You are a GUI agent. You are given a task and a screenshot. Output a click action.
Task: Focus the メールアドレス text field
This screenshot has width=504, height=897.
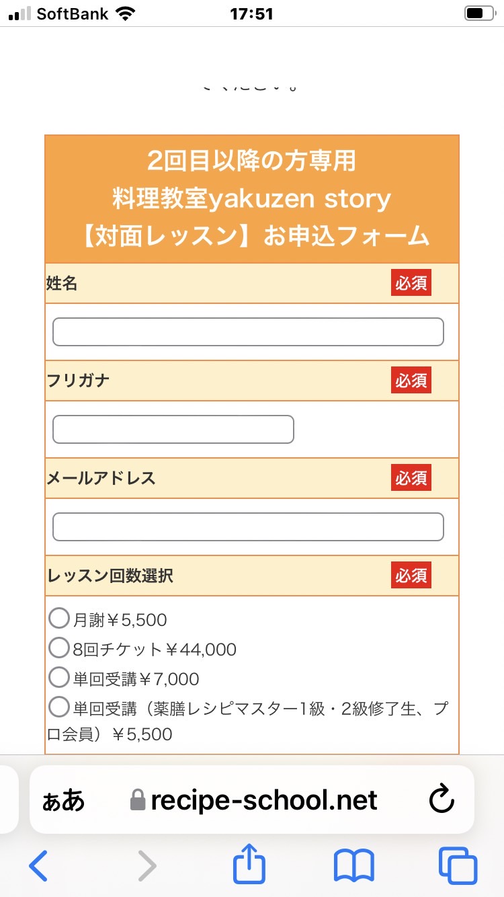248,526
